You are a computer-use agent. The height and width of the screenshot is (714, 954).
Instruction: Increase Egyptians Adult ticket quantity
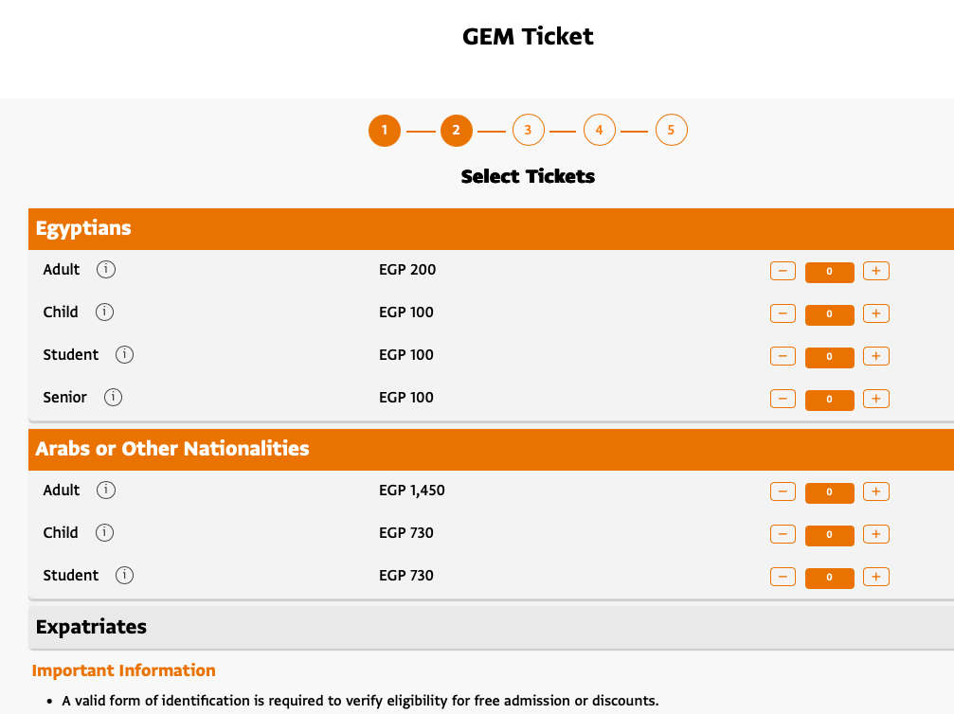point(876,272)
